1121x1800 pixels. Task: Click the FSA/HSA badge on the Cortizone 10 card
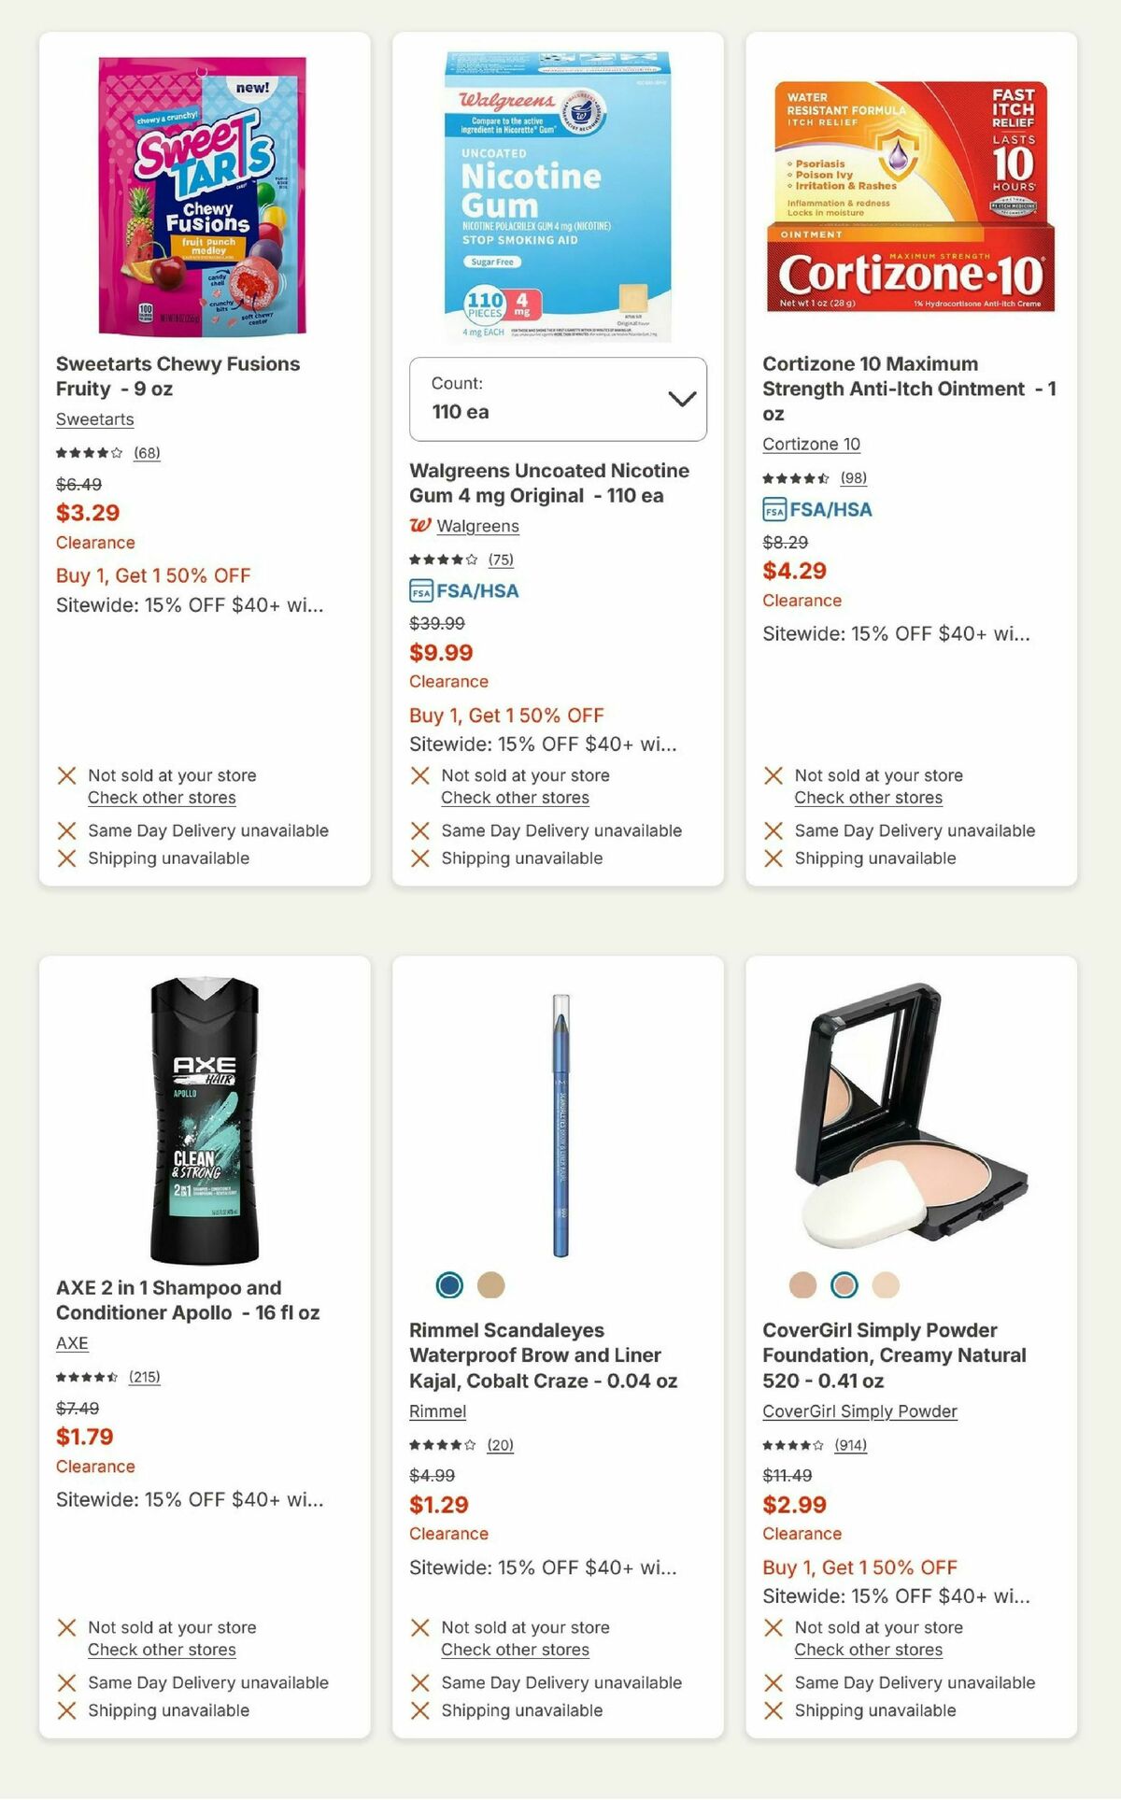[775, 511]
